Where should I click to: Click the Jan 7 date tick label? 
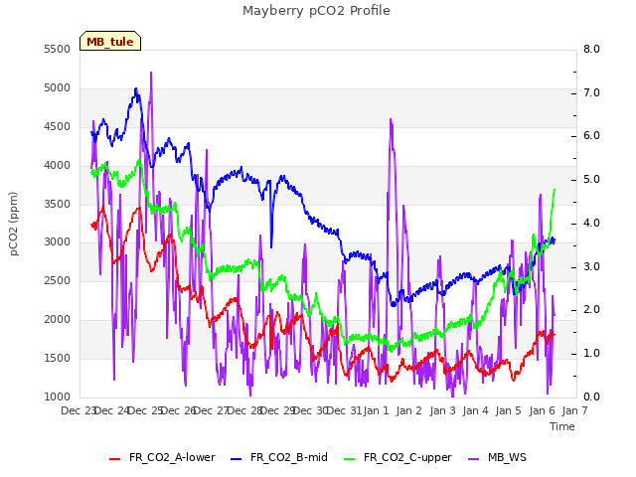574,410
